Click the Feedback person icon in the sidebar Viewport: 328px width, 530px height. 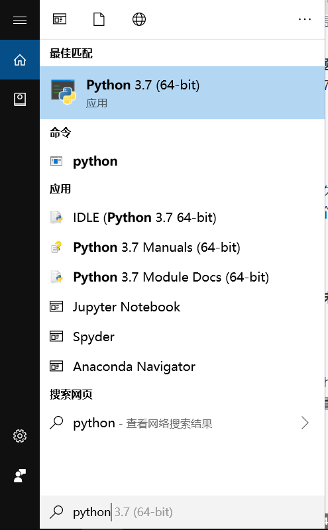[20, 476]
